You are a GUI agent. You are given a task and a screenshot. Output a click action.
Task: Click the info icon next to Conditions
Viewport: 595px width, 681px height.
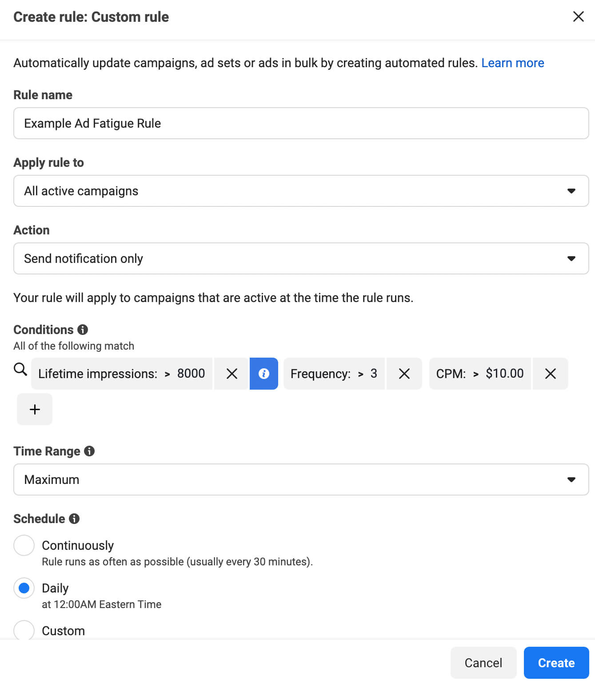tap(82, 330)
